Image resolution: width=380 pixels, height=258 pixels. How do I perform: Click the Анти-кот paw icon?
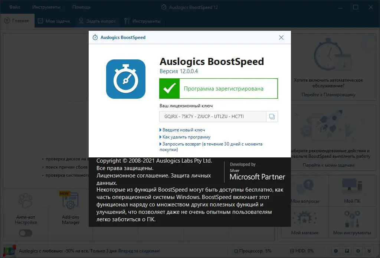point(26,201)
